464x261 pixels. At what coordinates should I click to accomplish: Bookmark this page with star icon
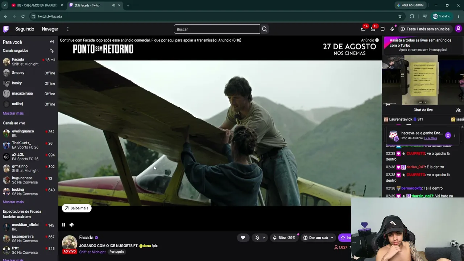point(400,16)
